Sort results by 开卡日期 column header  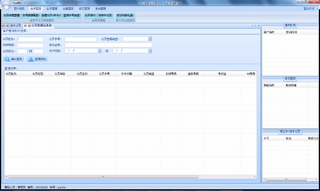[127, 74]
